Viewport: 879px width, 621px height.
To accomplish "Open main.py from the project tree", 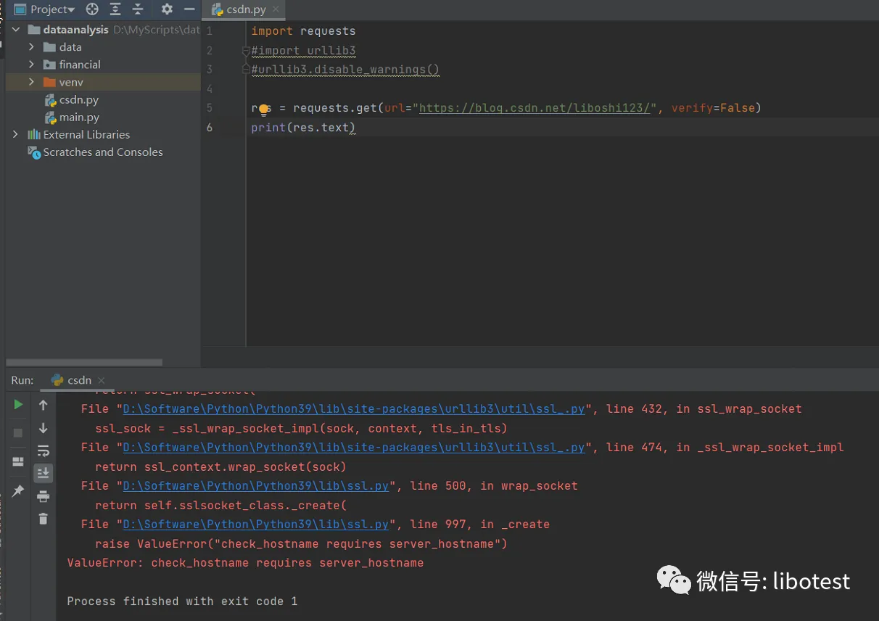I will [x=72, y=117].
